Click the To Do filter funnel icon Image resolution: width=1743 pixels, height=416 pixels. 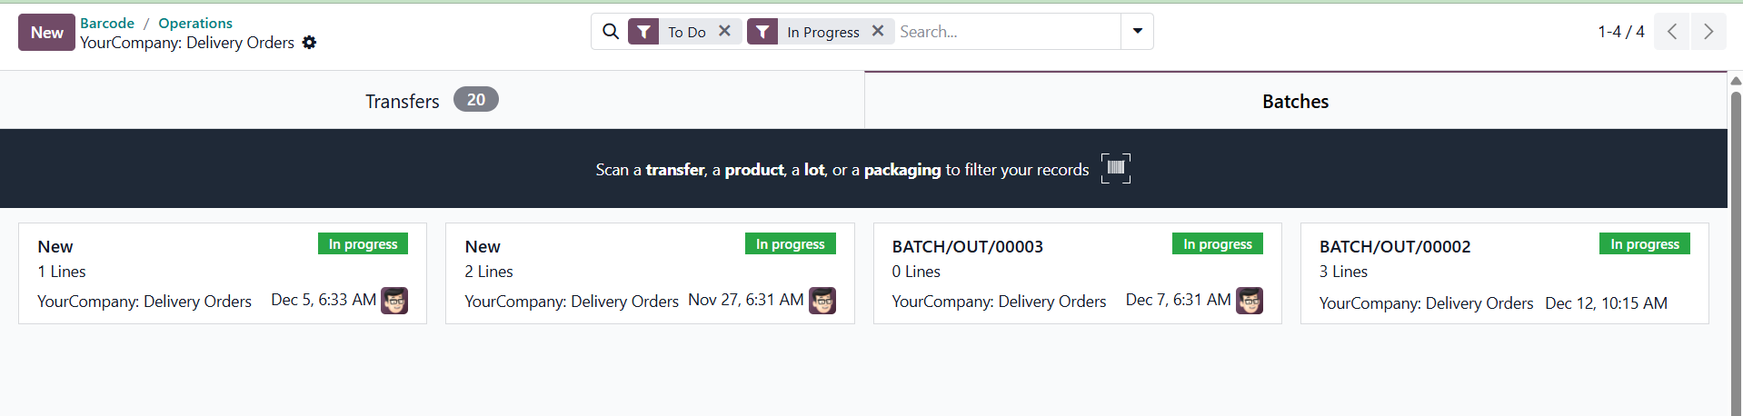(x=643, y=32)
